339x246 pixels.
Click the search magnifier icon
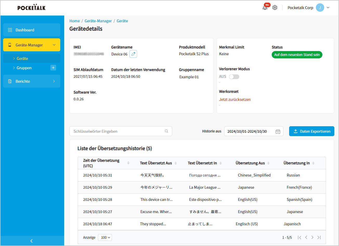(x=167, y=131)
